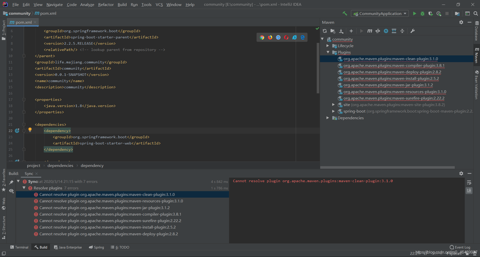The image size is (480, 257).
Task: Expand the Dependencies node
Action: click(328, 118)
